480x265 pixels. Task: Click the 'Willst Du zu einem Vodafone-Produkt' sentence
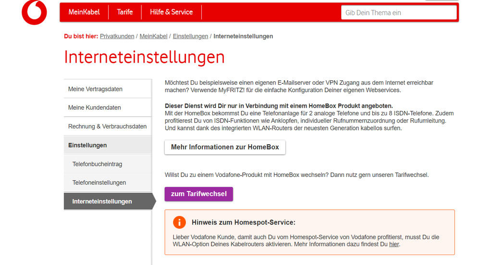[x=296, y=175]
